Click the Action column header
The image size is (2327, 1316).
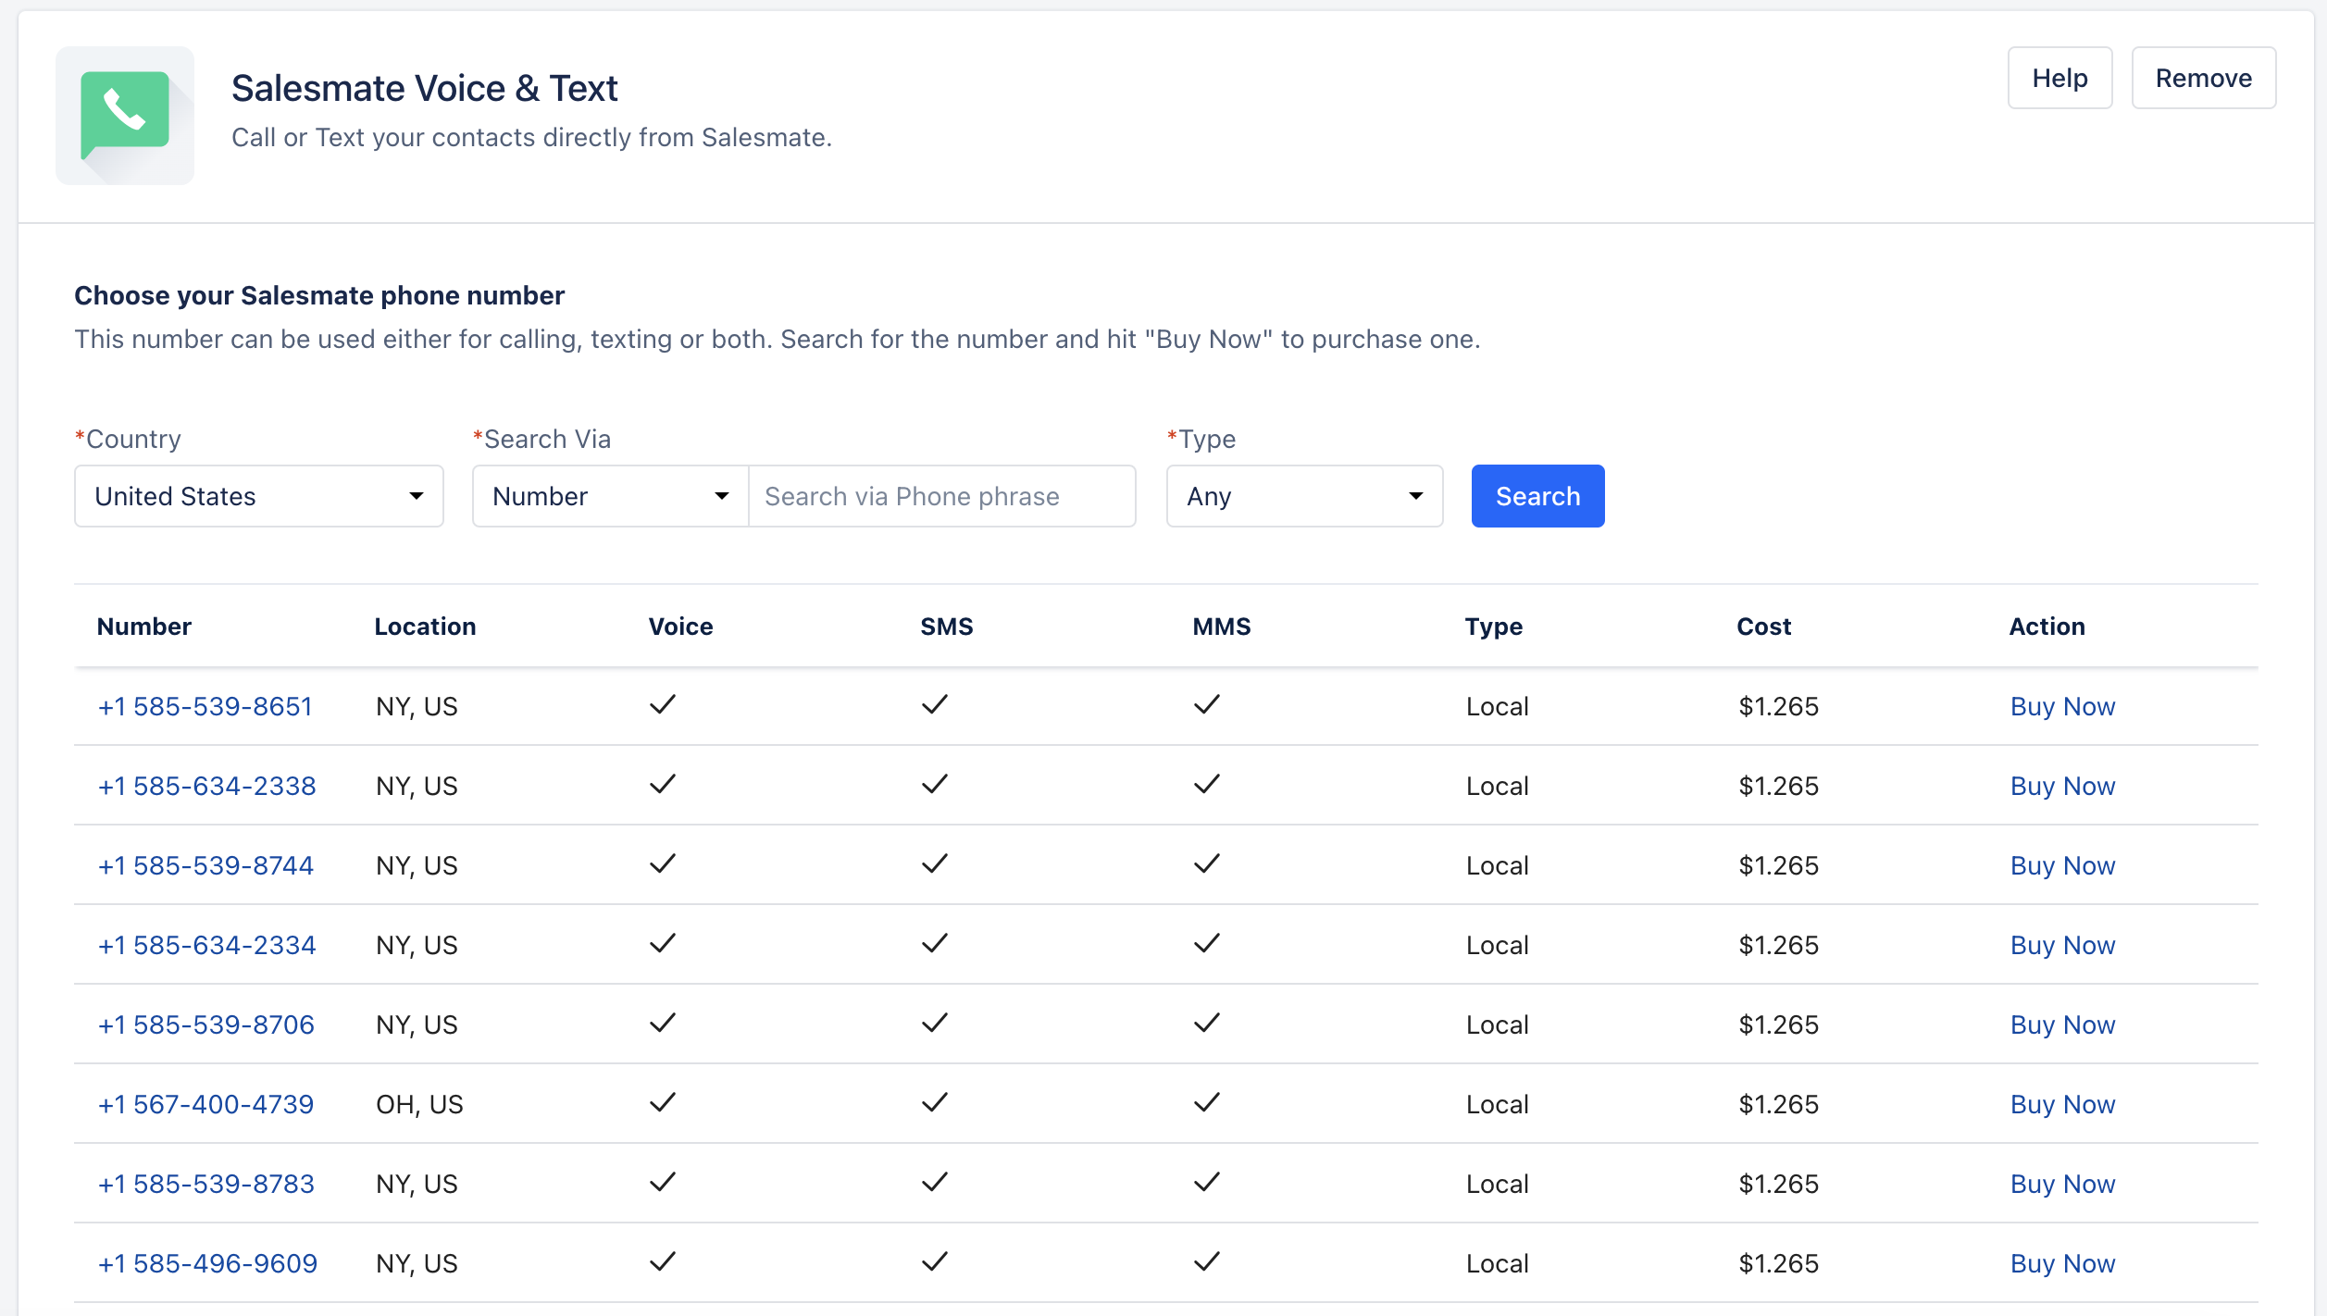pyautogui.click(x=2047, y=627)
